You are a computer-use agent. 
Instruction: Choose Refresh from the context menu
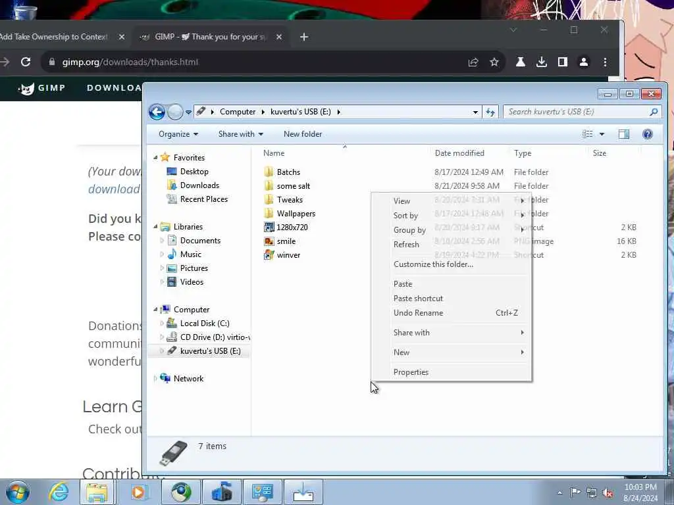tap(452, 245)
